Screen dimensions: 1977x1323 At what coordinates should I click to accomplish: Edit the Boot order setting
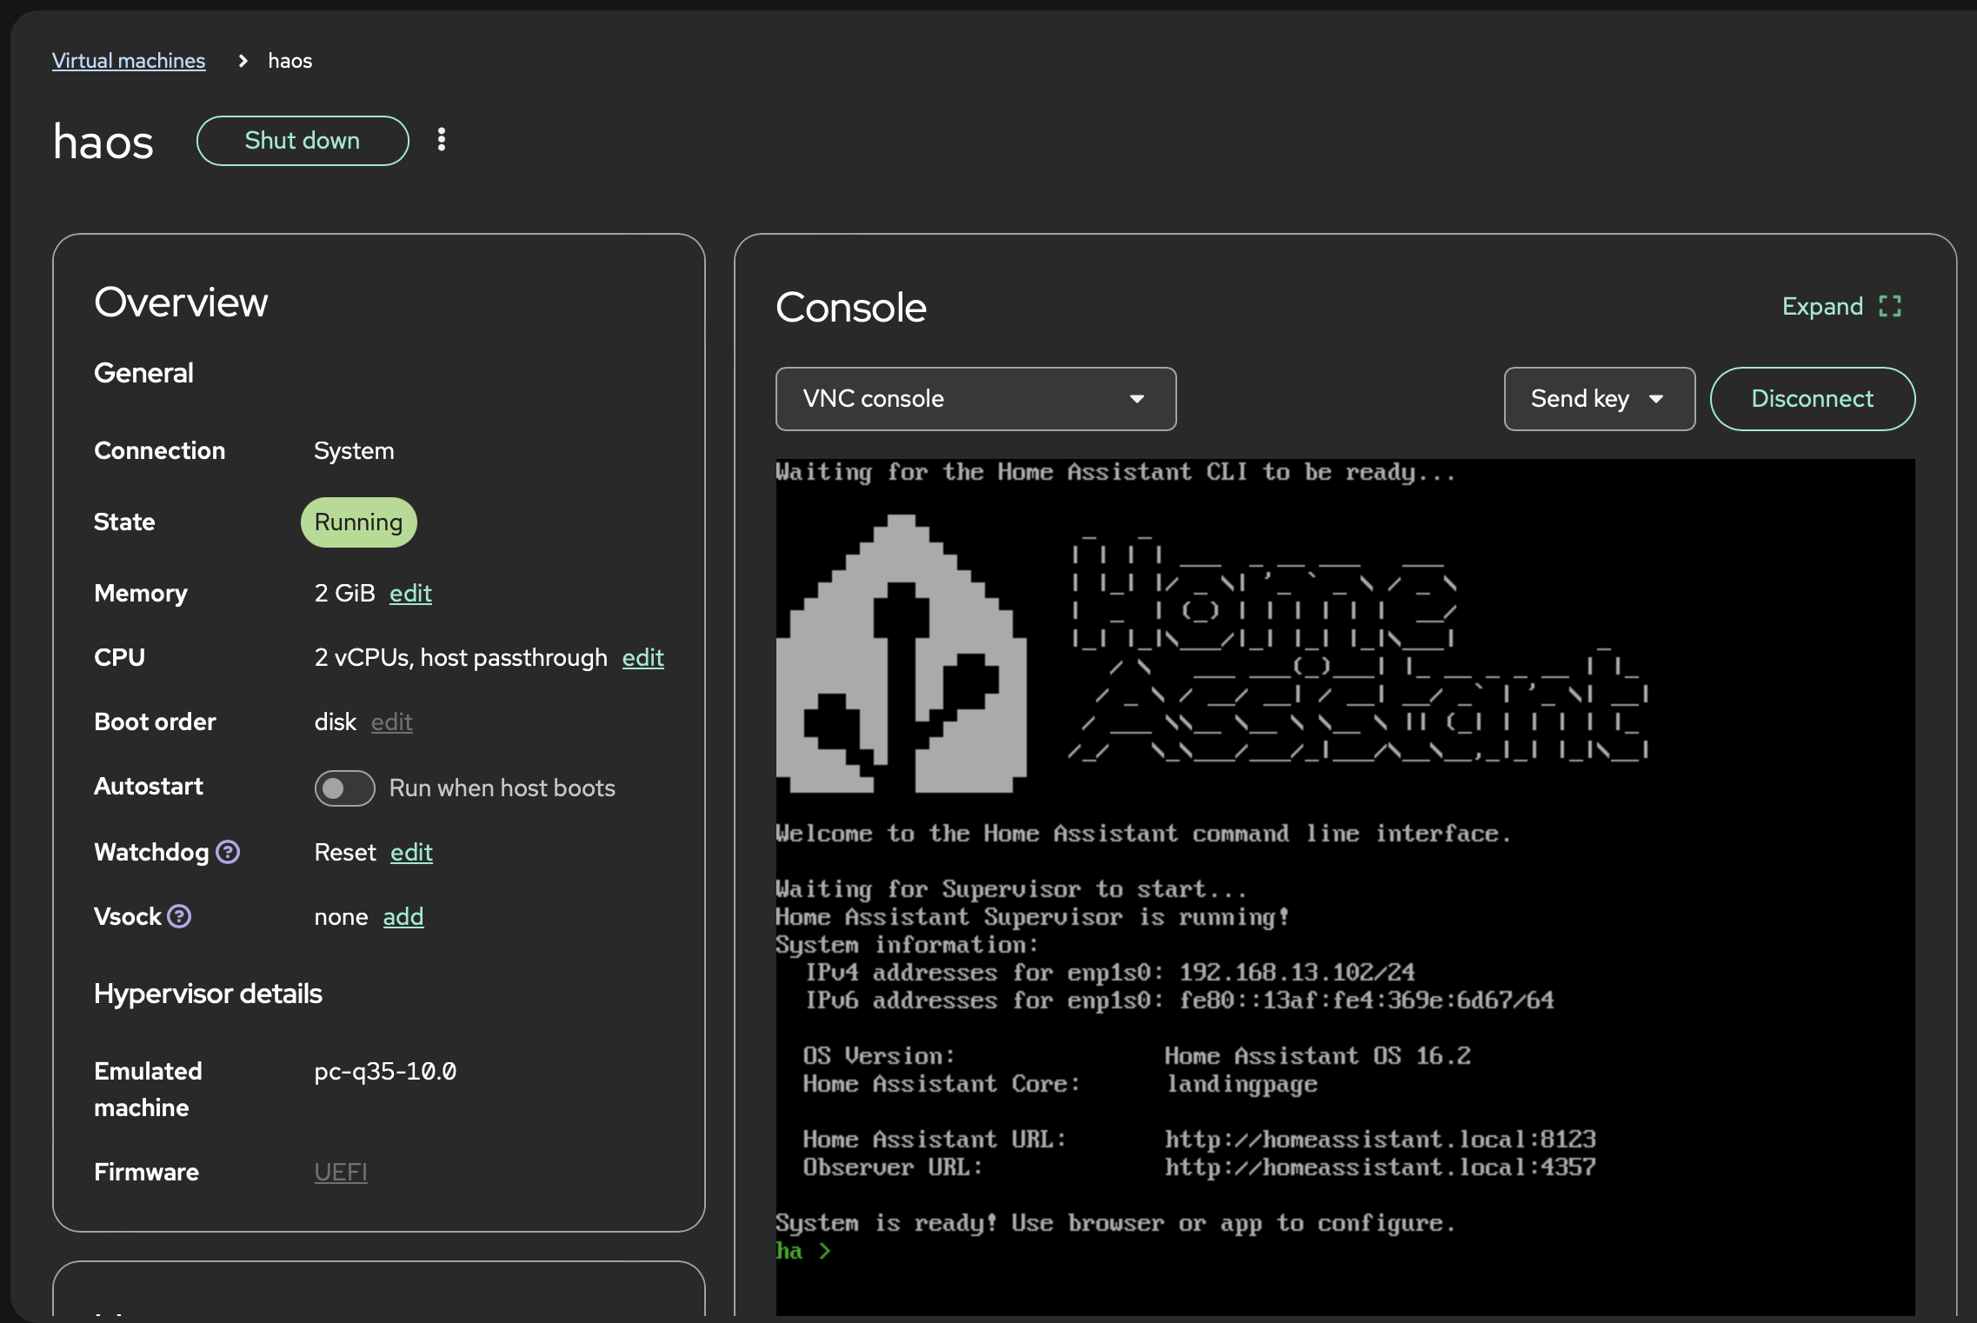point(391,722)
